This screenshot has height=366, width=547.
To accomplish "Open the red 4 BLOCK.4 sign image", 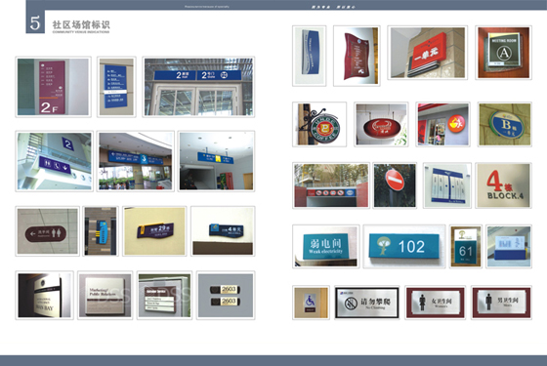I will (503, 185).
